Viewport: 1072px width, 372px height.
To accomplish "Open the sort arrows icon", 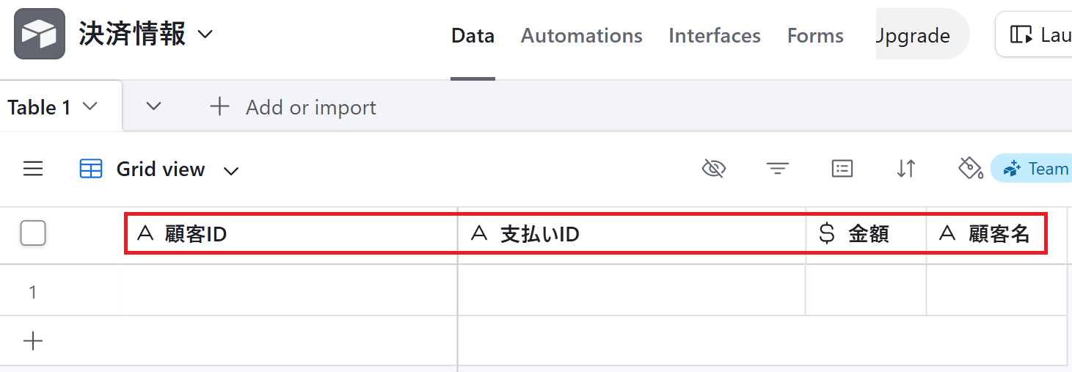I will pyautogui.click(x=906, y=169).
